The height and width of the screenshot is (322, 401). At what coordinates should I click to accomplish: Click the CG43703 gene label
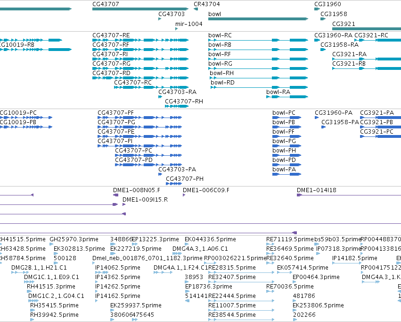pos(172,14)
